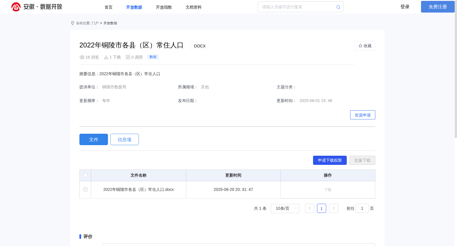Viewport: 457px width, 246px height.
Task: Click the vertical page scrollbar
Action: pos(456,70)
